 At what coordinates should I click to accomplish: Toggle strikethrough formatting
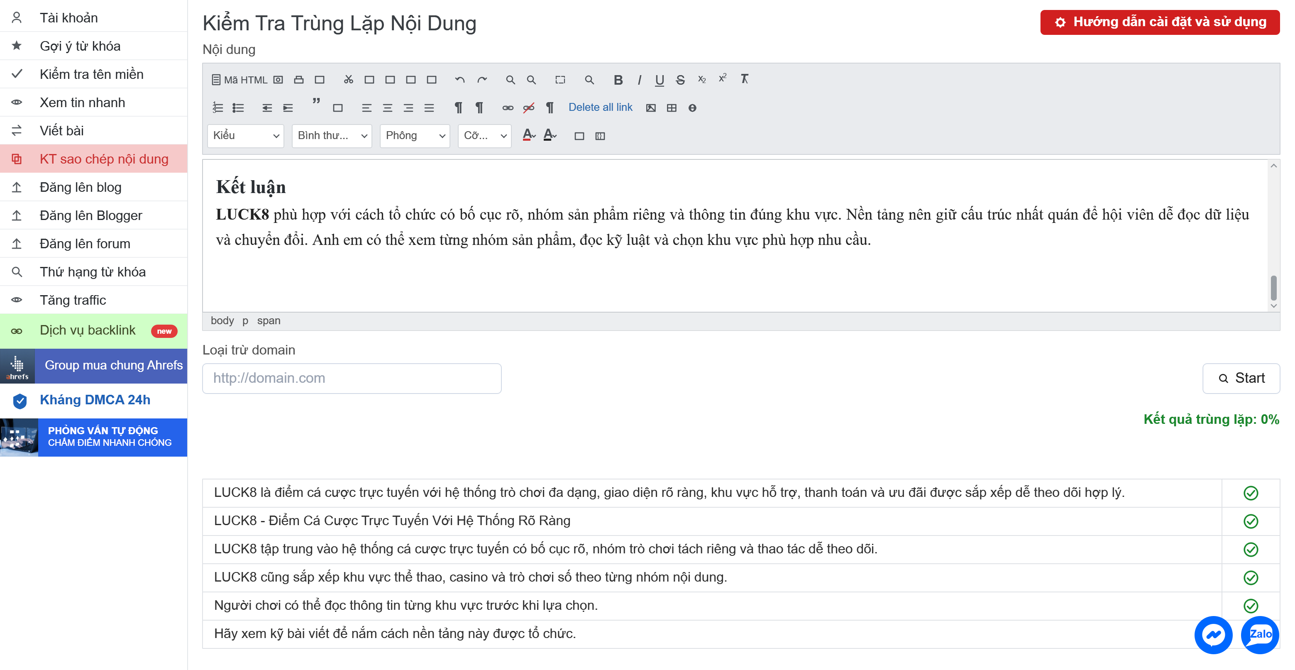click(x=680, y=79)
